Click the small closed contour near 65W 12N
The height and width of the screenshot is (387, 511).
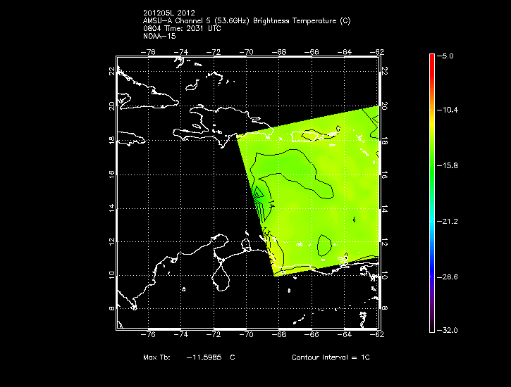pyautogui.click(x=325, y=246)
